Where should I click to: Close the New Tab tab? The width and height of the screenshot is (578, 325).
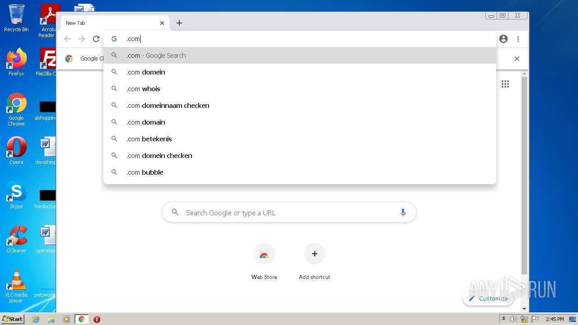click(x=162, y=23)
